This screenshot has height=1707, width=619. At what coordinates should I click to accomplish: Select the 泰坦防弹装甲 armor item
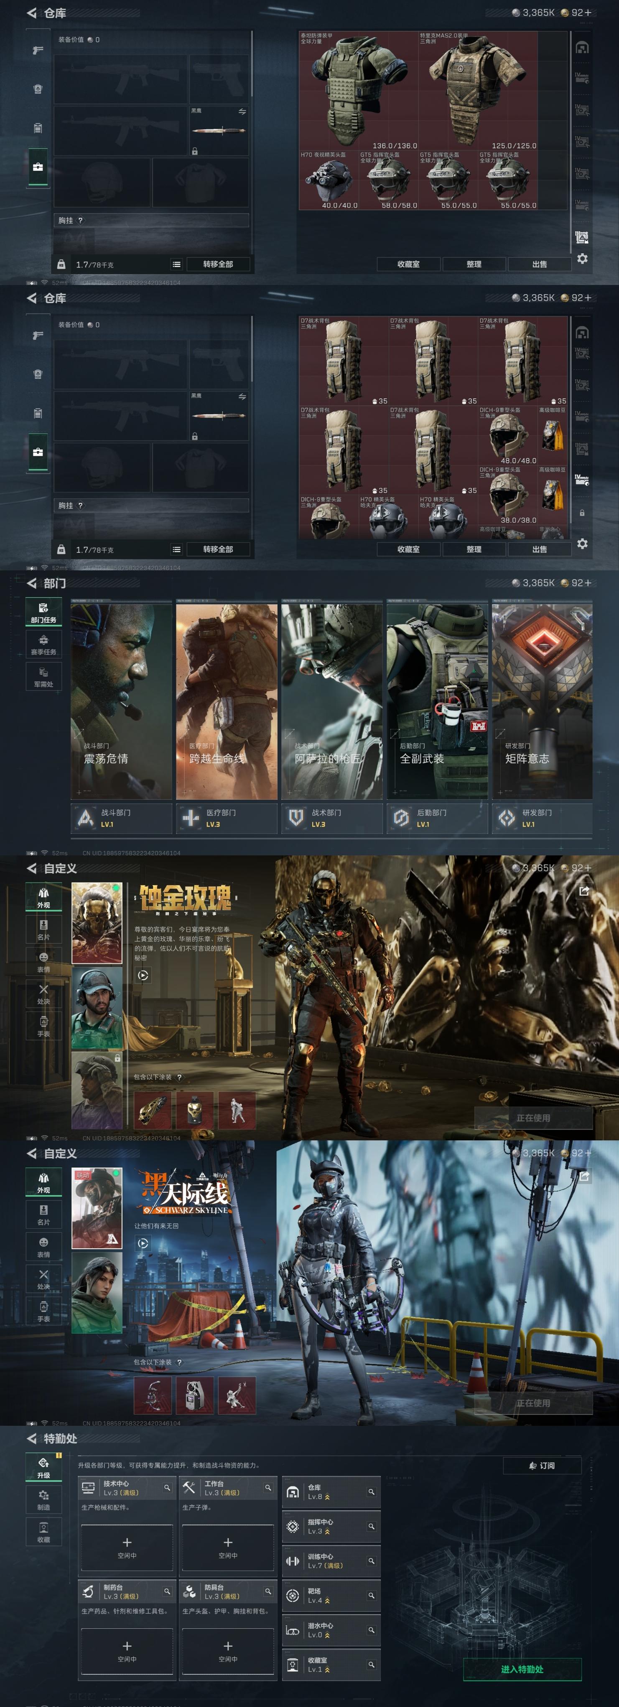358,91
